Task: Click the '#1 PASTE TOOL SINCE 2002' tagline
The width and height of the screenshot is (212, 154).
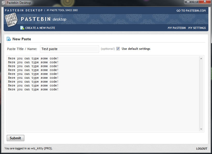Action: [x=62, y=10]
